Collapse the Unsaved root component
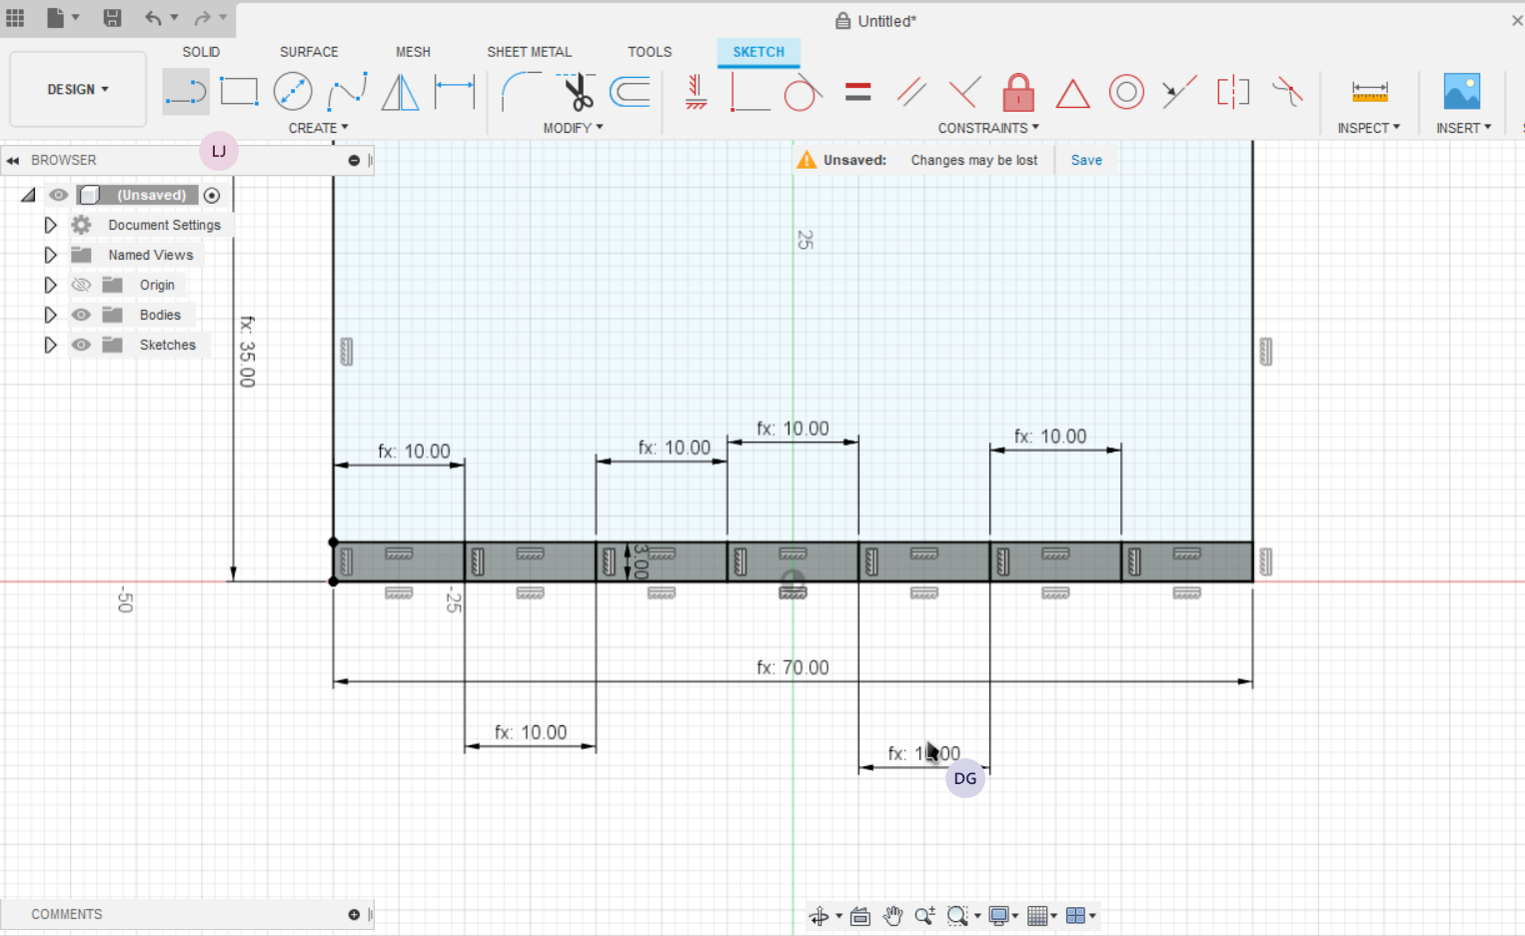 point(28,195)
